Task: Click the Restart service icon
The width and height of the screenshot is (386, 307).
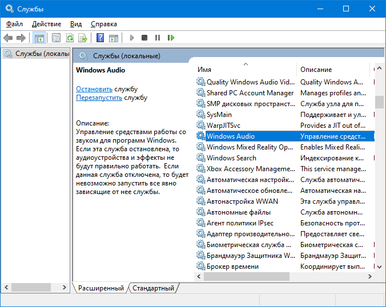Action: [171, 38]
